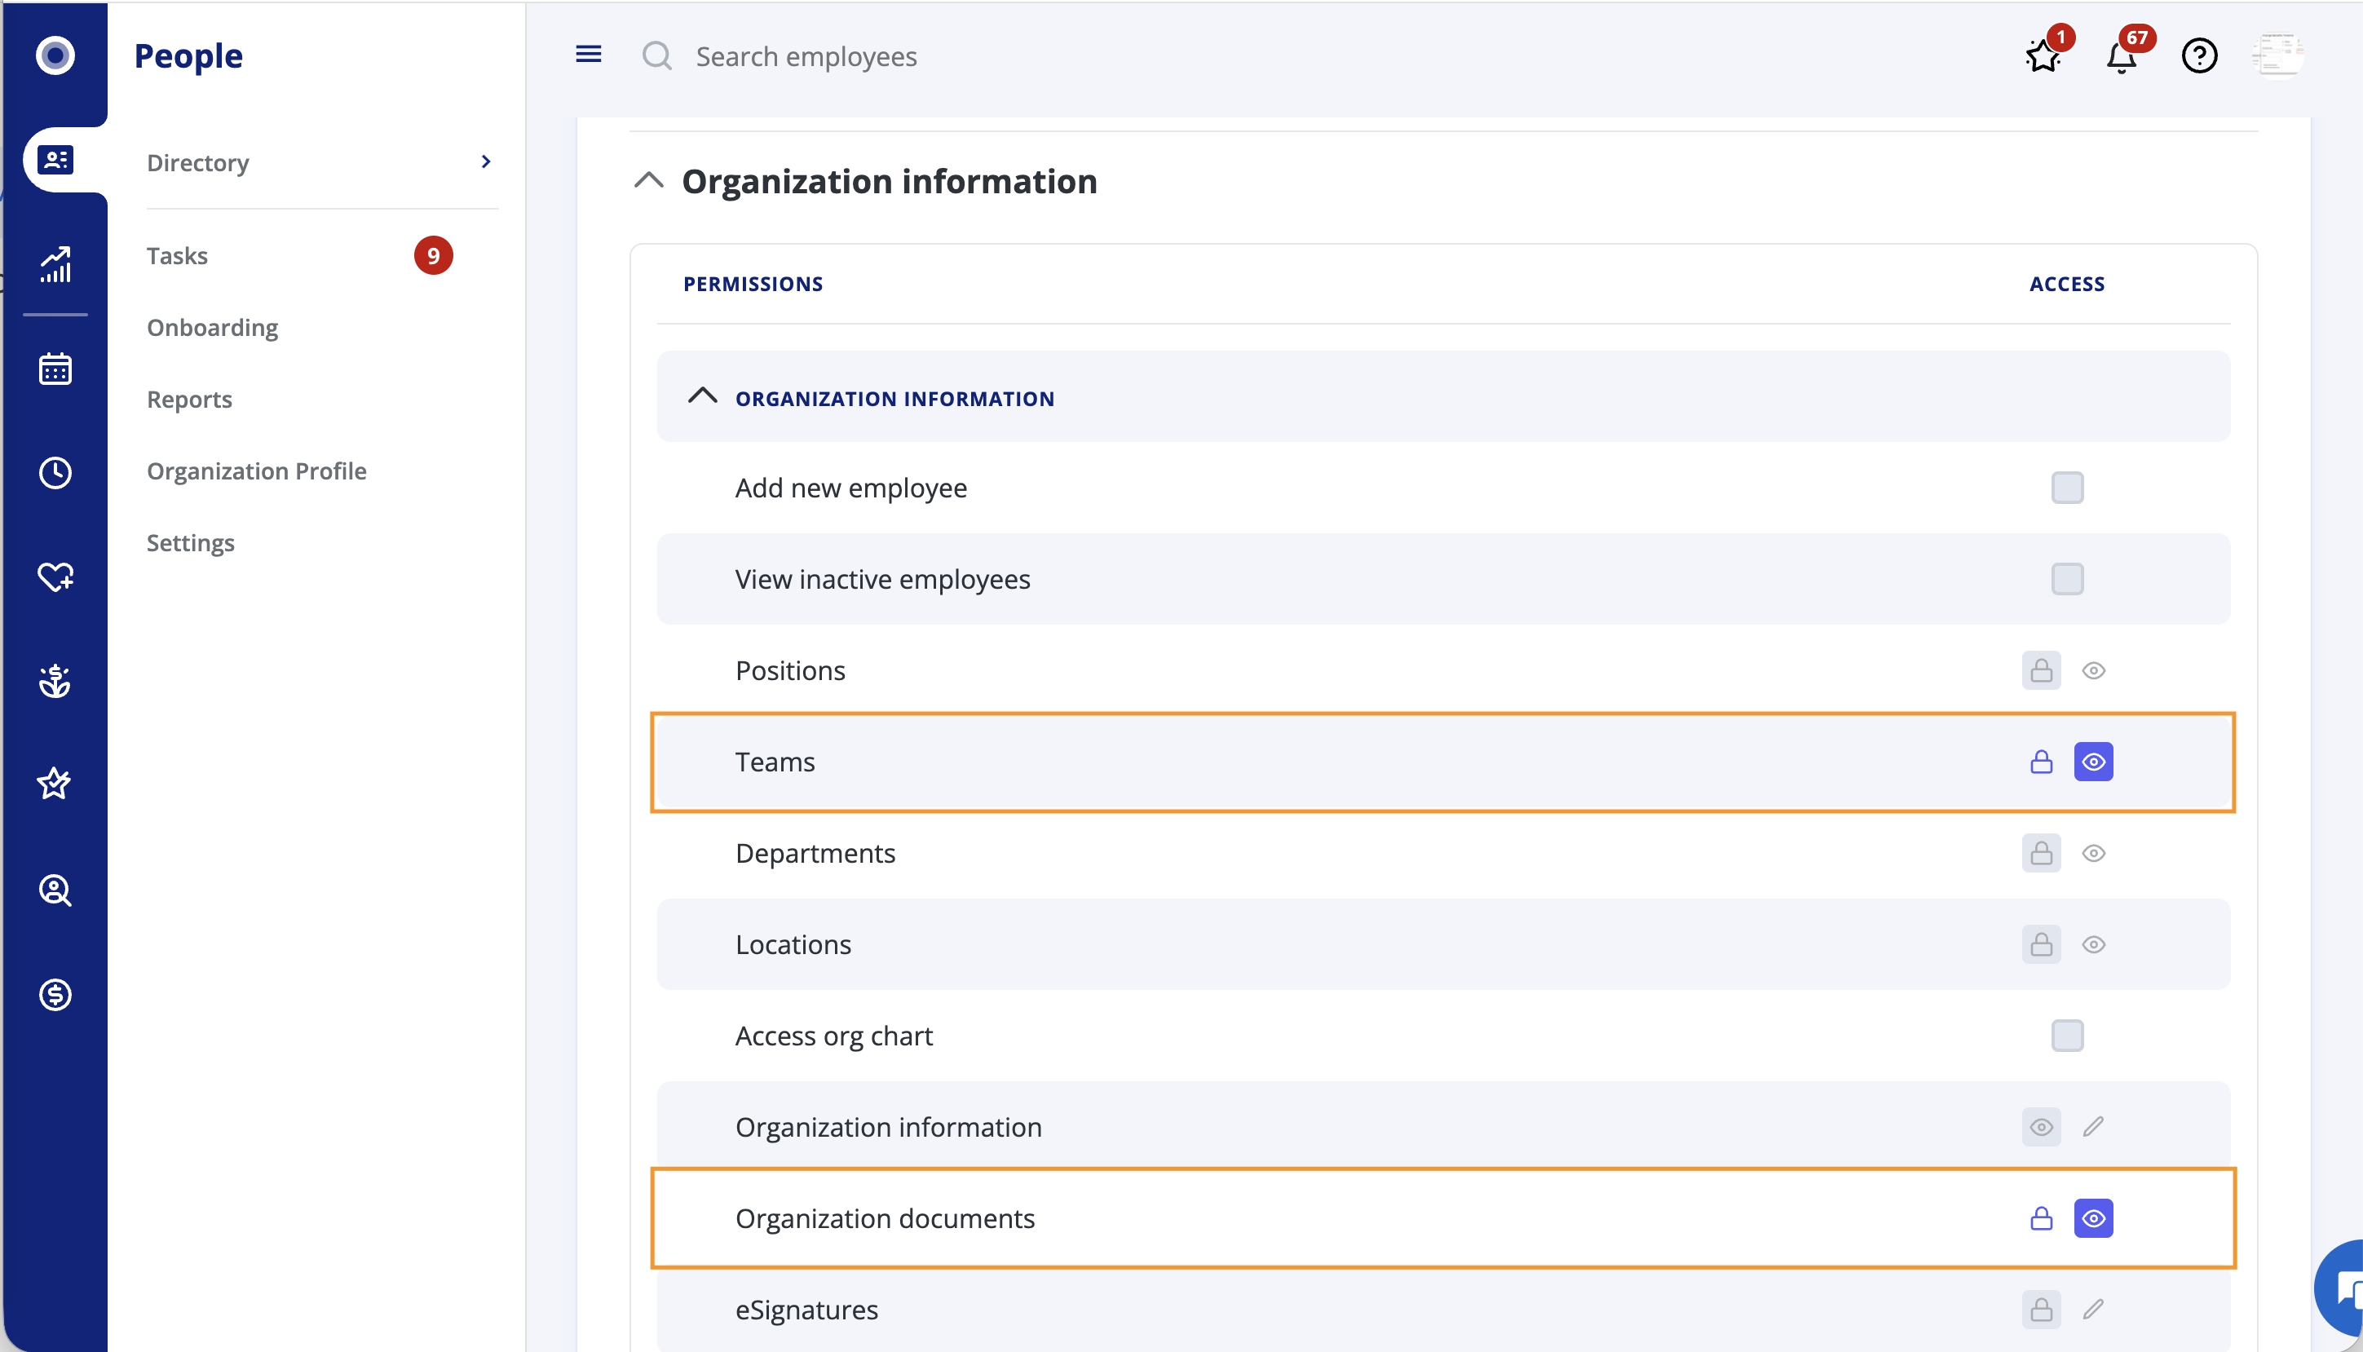Viewport: 2363px width, 1352px height.
Task: Collapse the Organization information section heading
Action: tap(649, 181)
